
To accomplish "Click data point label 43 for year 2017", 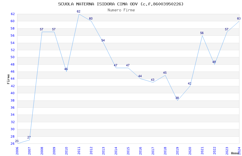I will coord(153,80).
